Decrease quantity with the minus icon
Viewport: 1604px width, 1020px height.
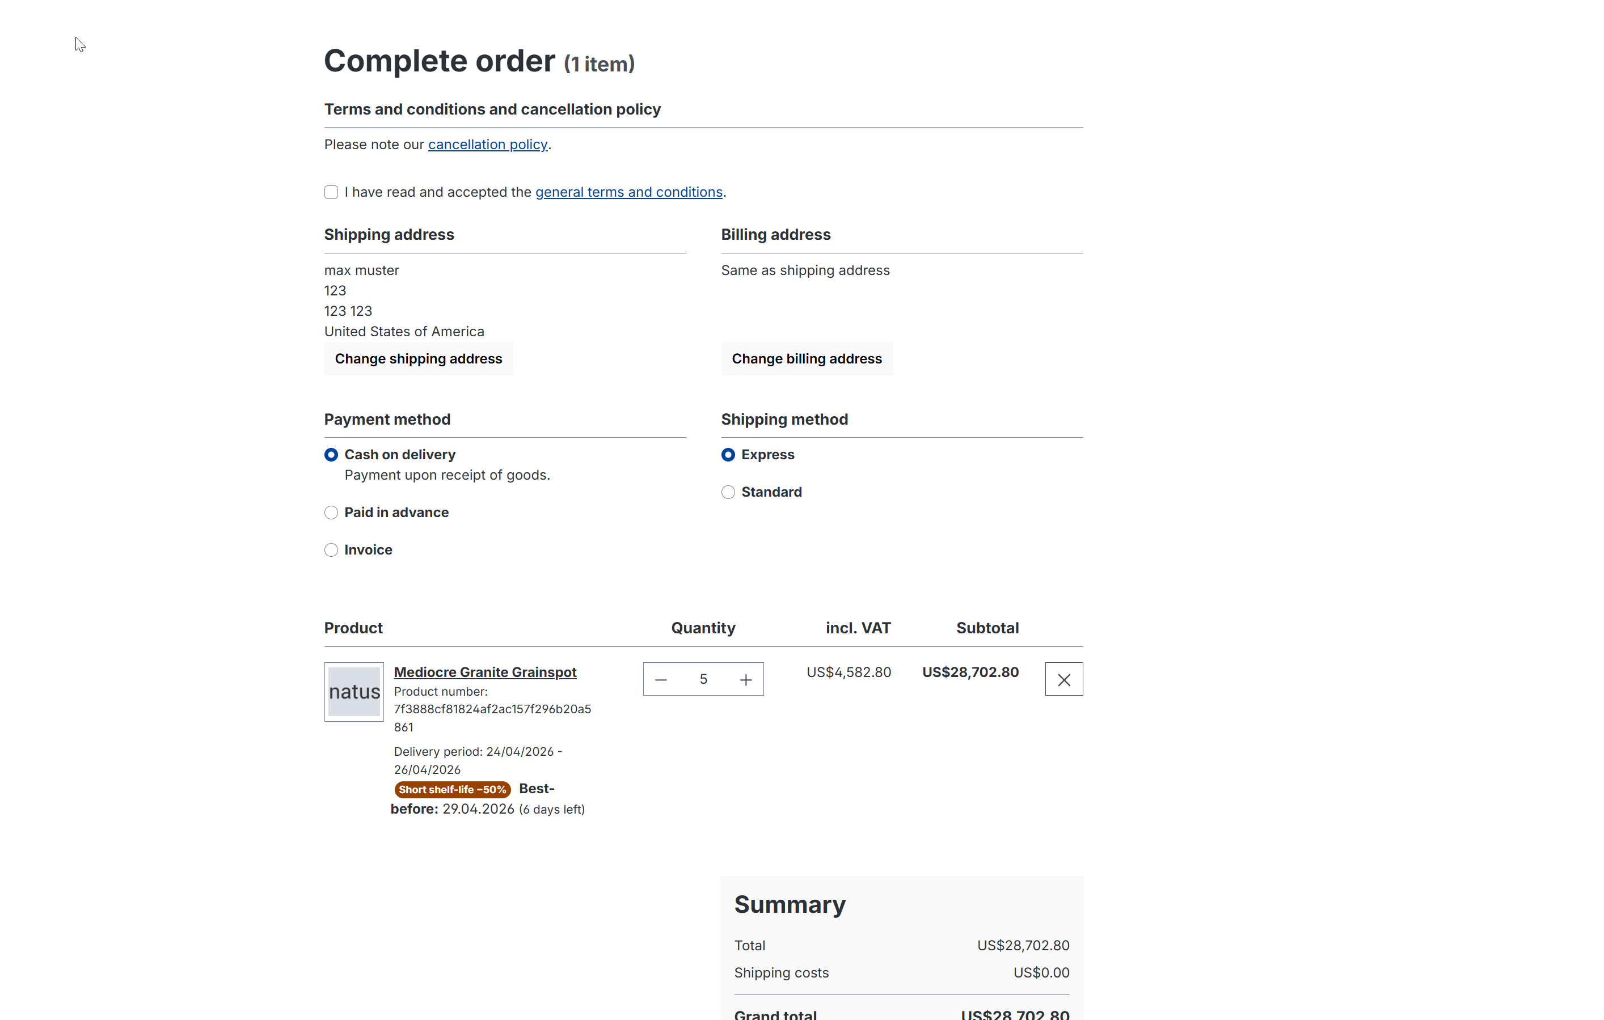pos(661,679)
